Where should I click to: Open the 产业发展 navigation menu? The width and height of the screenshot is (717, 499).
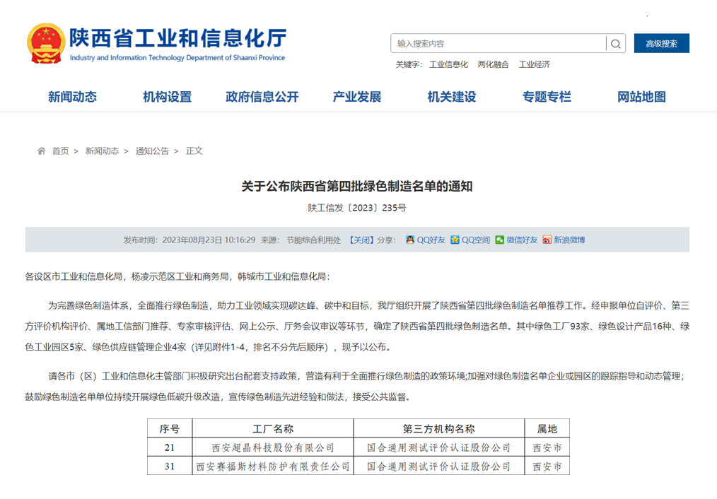(x=357, y=98)
